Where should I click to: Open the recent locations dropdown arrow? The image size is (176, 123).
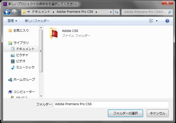click(19, 12)
